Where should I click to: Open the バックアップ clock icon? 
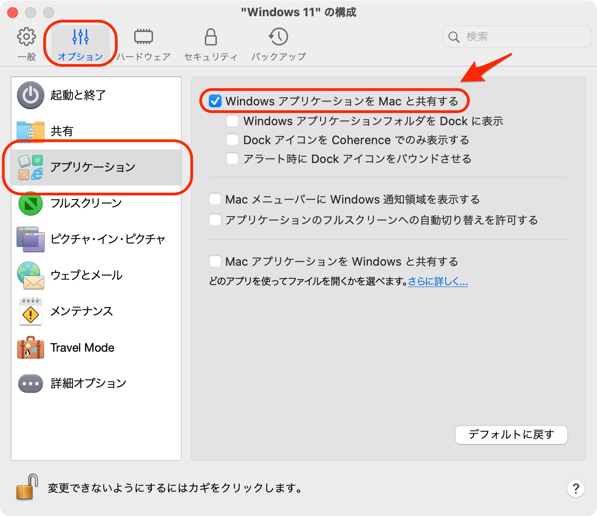(x=278, y=37)
